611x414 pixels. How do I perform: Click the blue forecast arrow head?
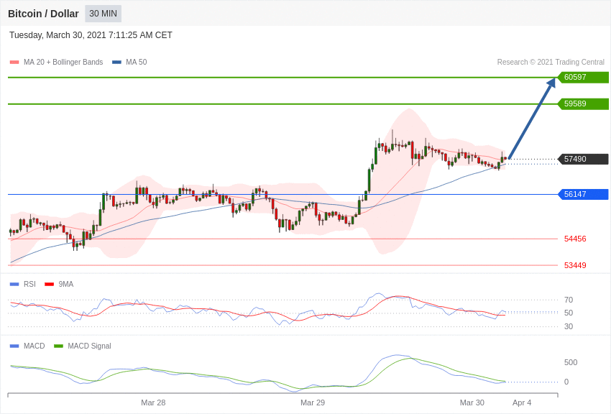coord(551,83)
